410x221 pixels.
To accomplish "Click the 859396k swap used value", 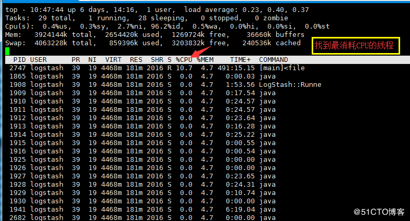I will [x=124, y=43].
